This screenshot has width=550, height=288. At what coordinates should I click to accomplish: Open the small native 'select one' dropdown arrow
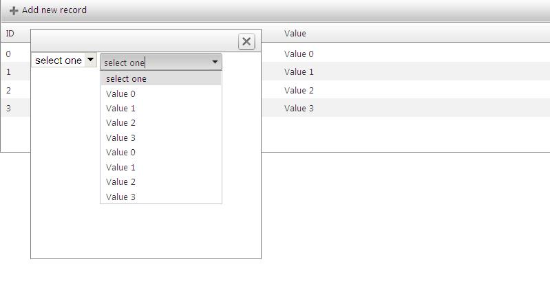[90, 60]
